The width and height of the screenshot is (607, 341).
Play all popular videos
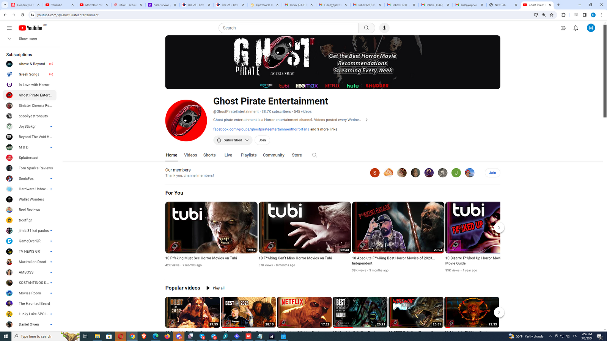[x=215, y=288]
